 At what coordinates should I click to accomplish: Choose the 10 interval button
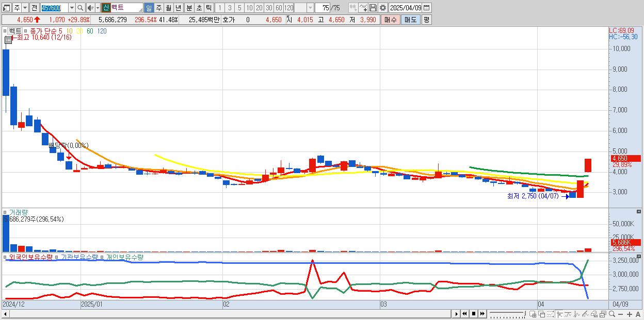pos(249,8)
